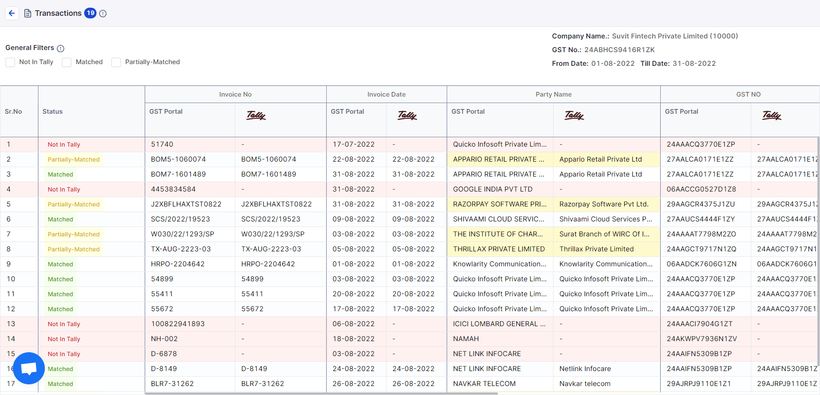Select GST Portal invoice BOM5-1060074
820x395 pixels.
178,159
